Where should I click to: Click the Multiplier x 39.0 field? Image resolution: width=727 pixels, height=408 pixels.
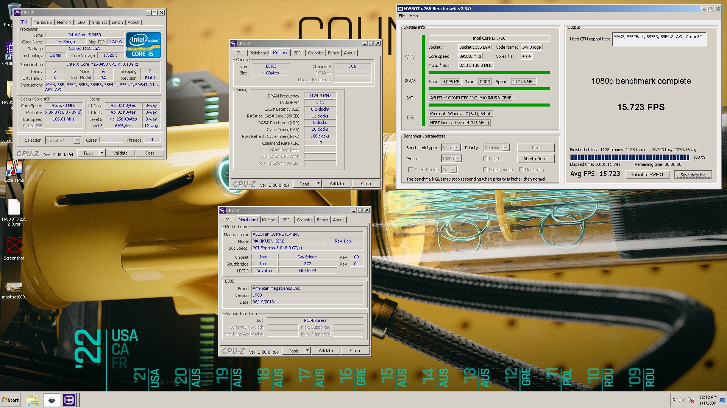tap(64, 112)
